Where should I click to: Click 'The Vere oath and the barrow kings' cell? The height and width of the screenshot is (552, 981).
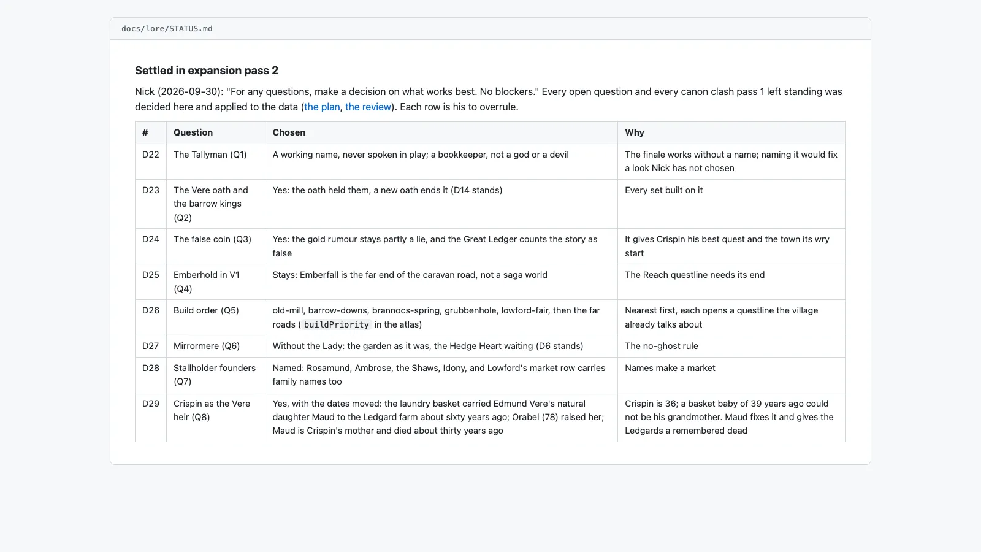(216, 204)
